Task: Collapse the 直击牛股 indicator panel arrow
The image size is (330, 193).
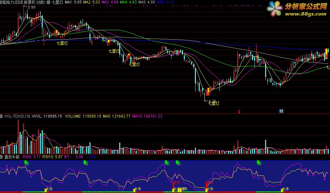Action: point(2,157)
